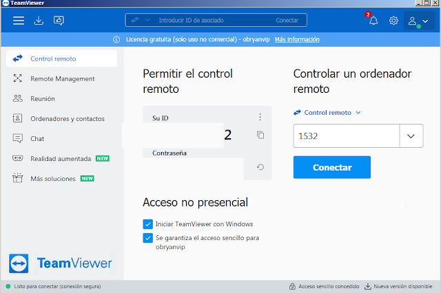
Task: Click the contacts book icon
Action: point(17,118)
